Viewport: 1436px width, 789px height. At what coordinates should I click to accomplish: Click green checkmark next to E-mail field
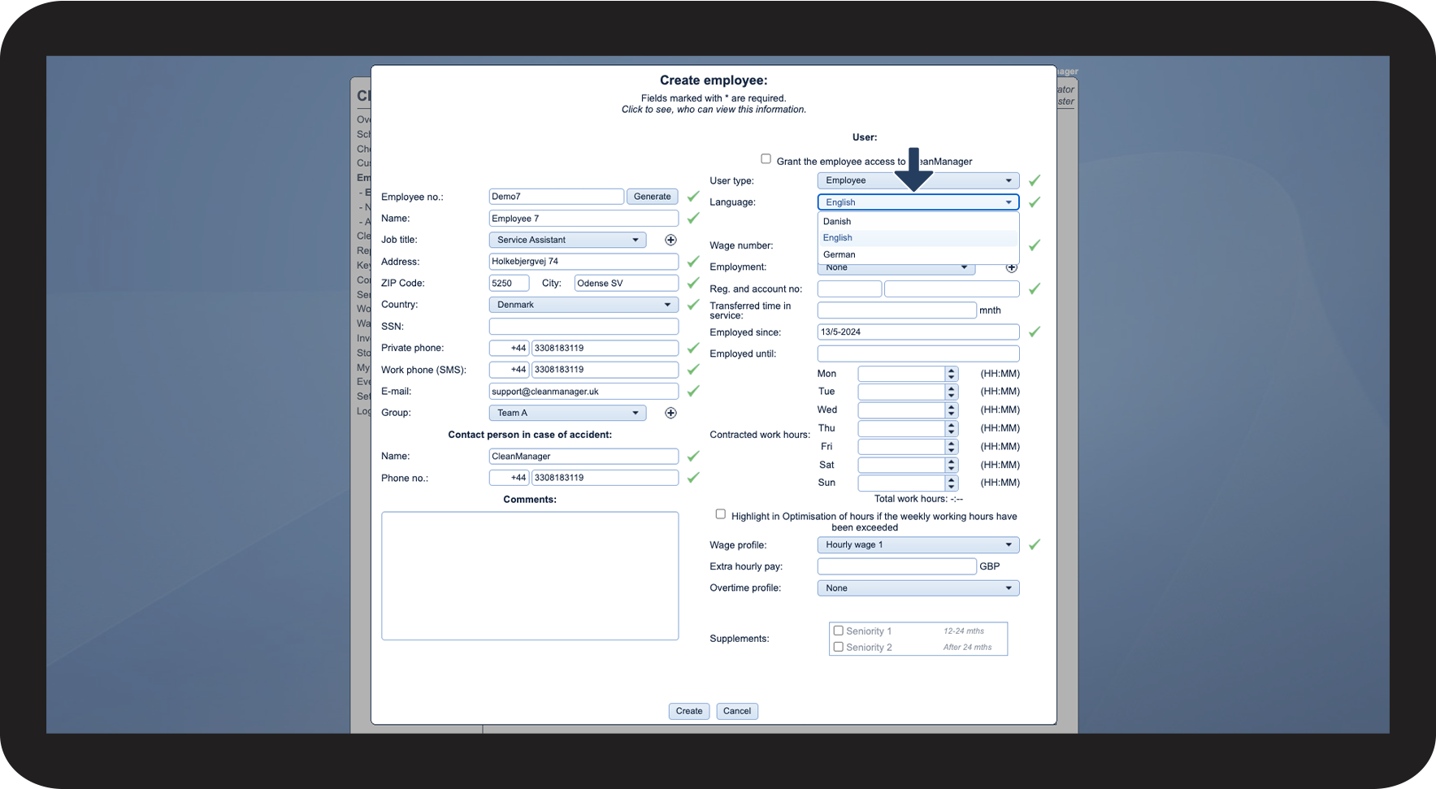pyautogui.click(x=693, y=391)
